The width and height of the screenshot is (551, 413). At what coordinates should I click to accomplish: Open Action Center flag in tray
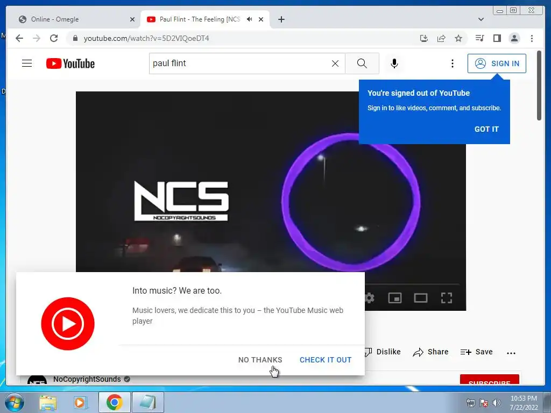[484, 403]
